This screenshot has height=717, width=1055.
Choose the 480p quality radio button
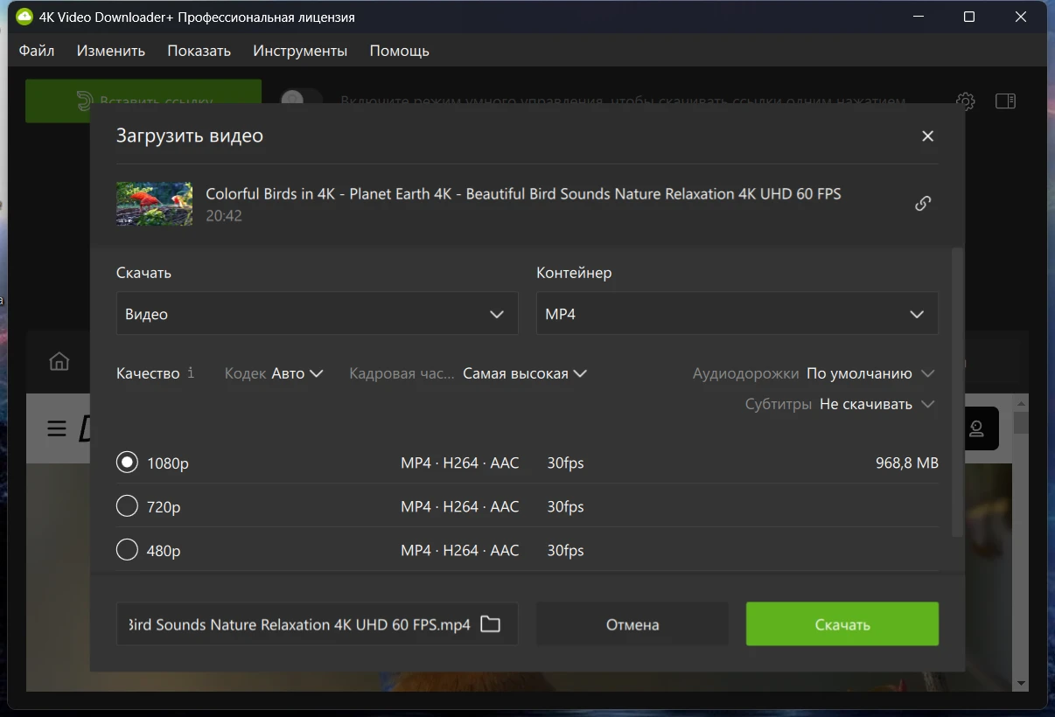(x=128, y=550)
